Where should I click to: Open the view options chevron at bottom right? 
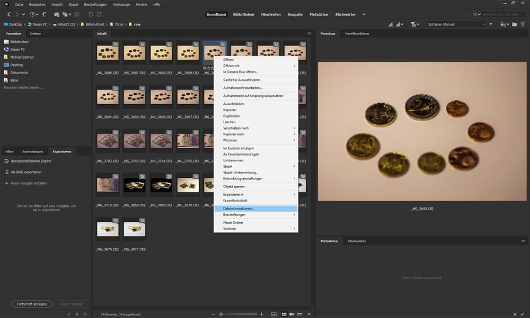(309, 314)
